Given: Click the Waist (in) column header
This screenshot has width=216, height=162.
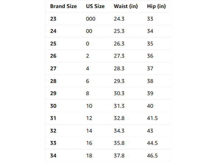Looking at the screenshot, I should pyautogui.click(x=126, y=6).
